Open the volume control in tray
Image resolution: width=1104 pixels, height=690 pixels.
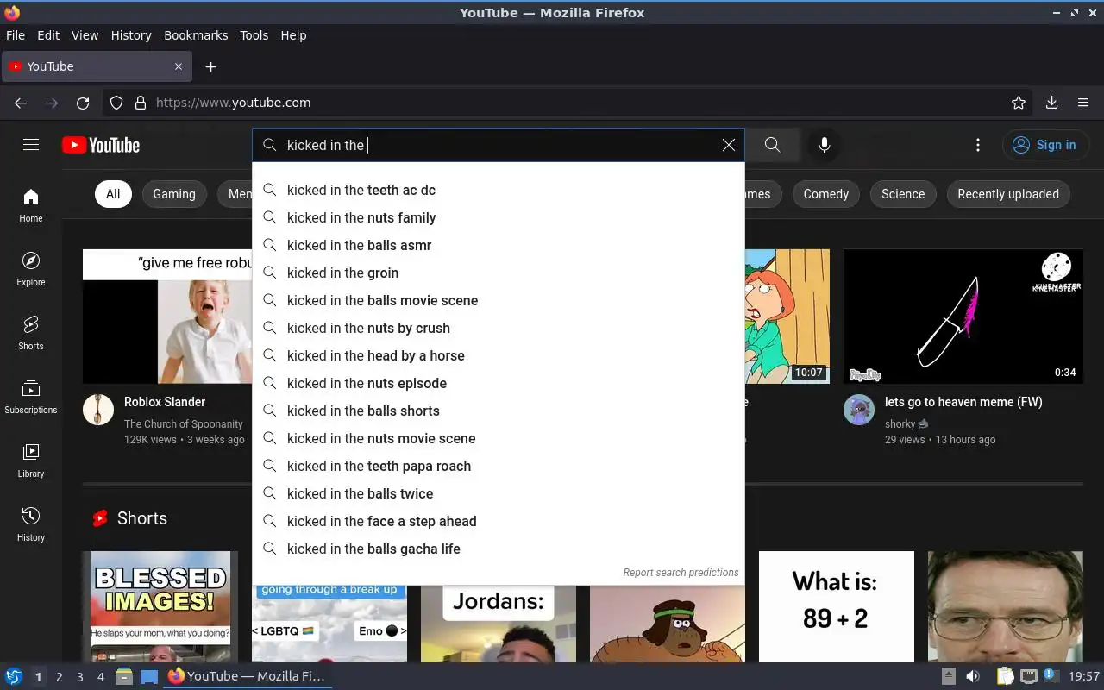[973, 676]
